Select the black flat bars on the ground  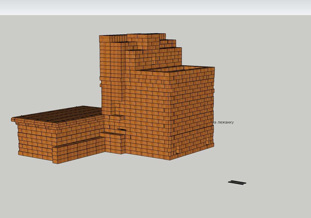(237, 183)
